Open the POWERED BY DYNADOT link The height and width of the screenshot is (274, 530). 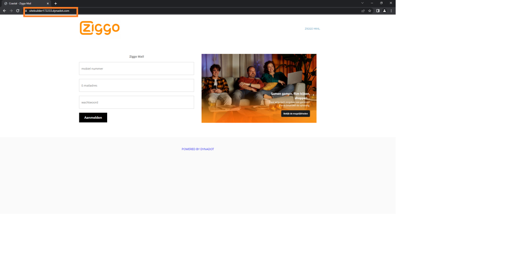point(198,149)
